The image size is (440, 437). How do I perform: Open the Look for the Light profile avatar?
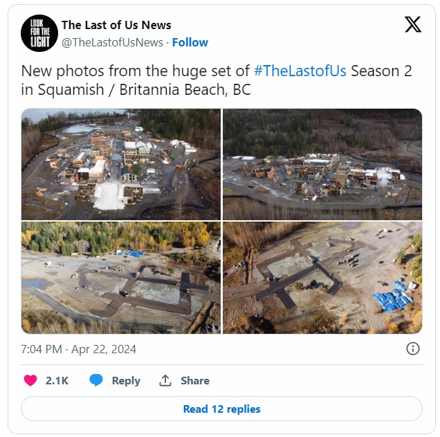tap(39, 33)
